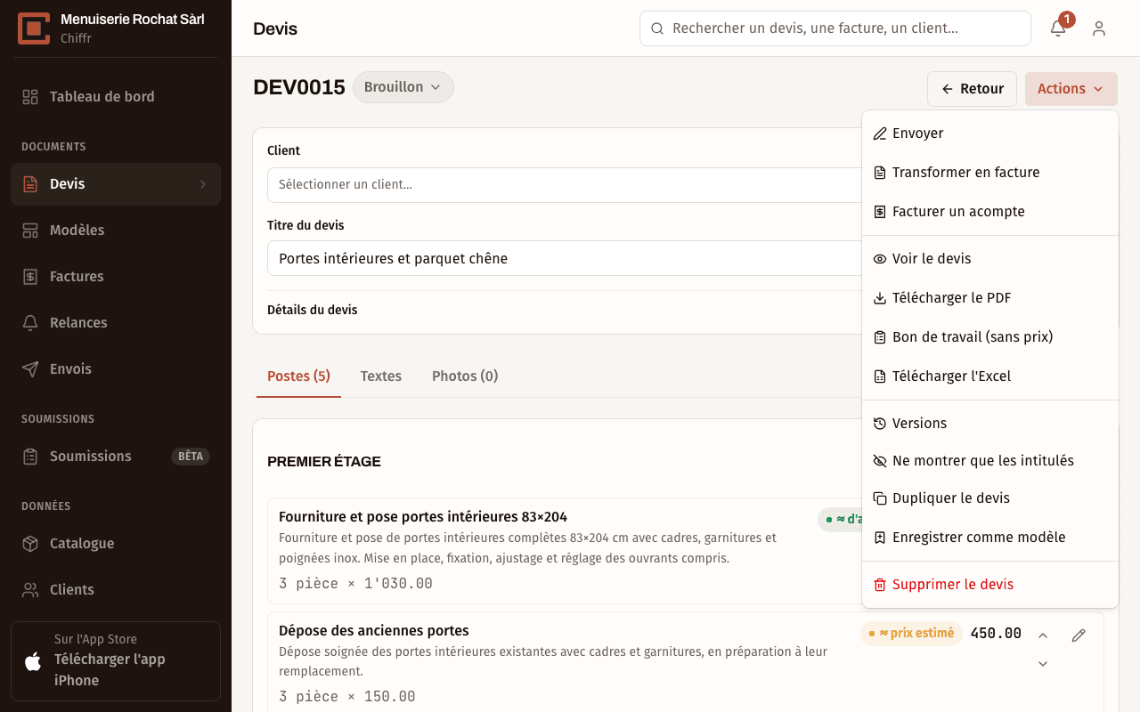Viewport: 1140px width, 712px height.
Task: Click the Versions history icon
Action: [x=880, y=424]
